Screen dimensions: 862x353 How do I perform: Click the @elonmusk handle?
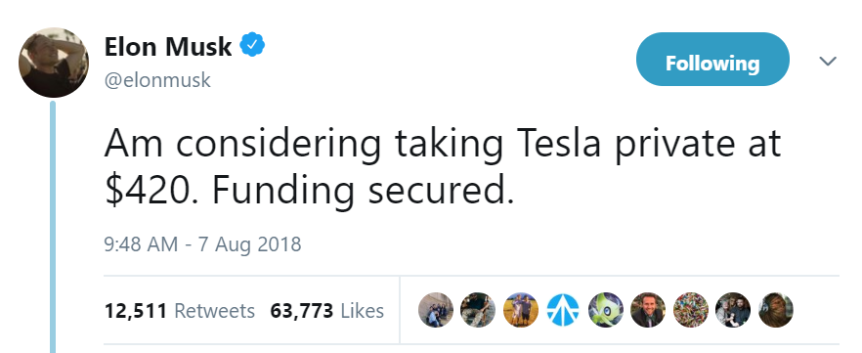tap(157, 80)
